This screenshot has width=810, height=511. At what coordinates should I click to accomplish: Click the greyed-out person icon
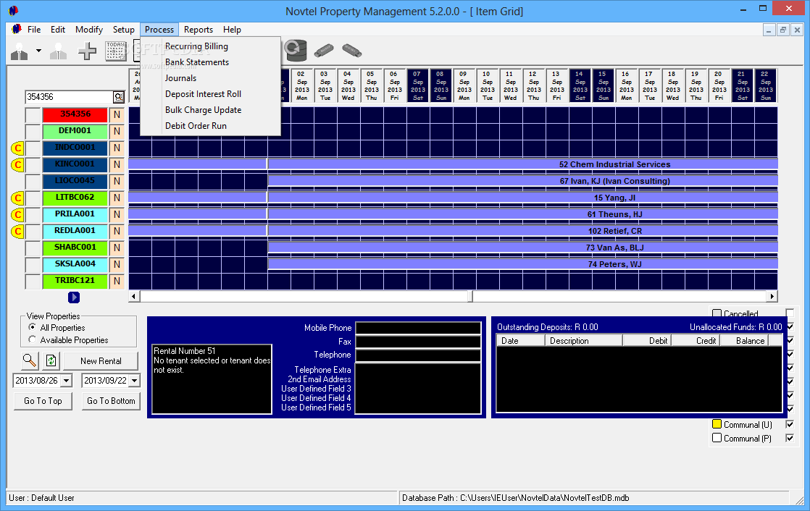59,51
